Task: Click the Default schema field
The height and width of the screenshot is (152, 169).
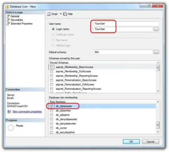Action: pyautogui.click(x=123, y=52)
